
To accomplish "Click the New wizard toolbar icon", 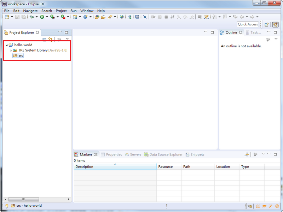I will pyautogui.click(x=7, y=17).
